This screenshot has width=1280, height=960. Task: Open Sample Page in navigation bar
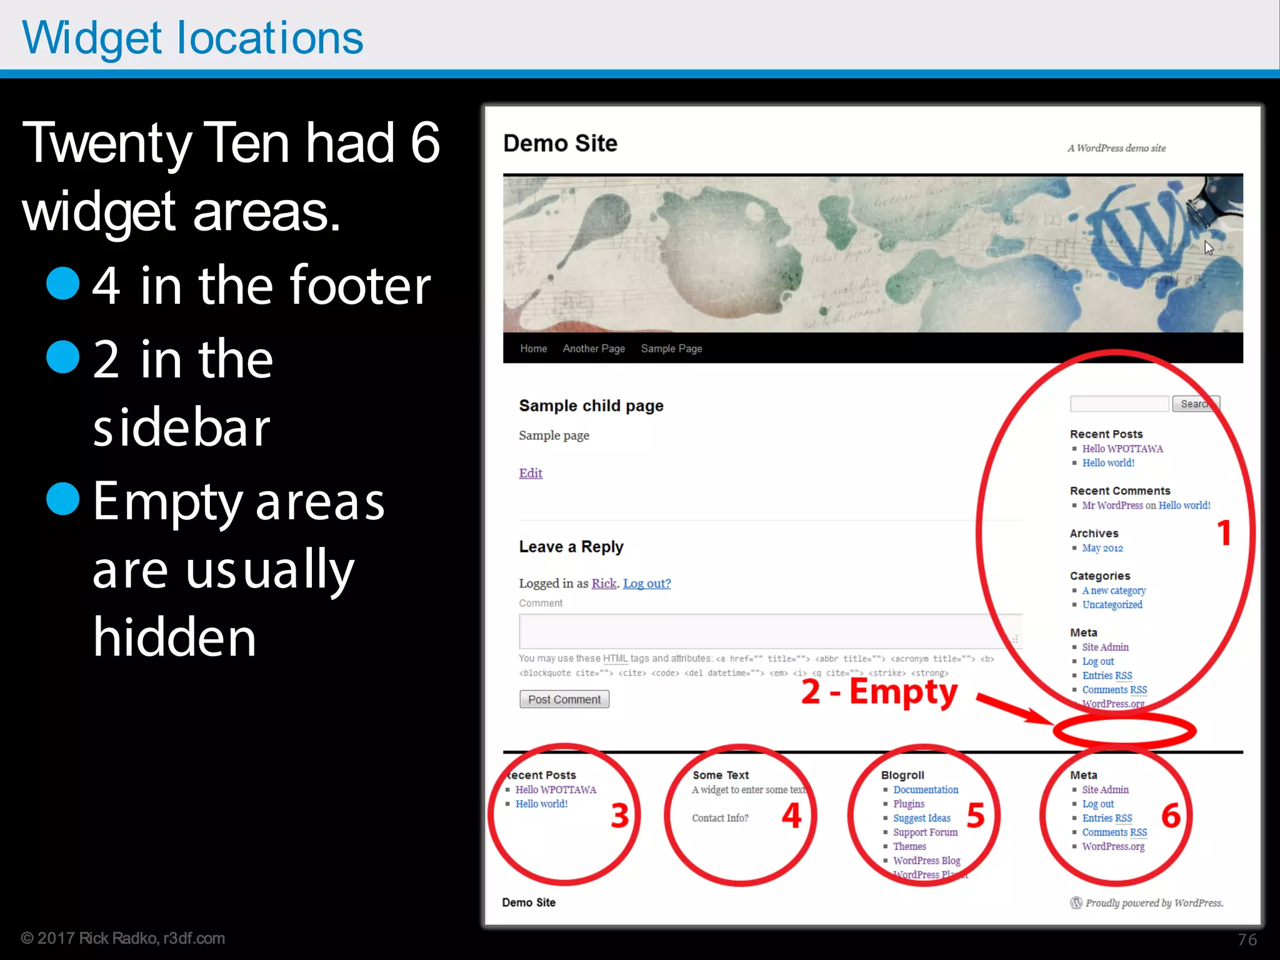[x=671, y=349]
